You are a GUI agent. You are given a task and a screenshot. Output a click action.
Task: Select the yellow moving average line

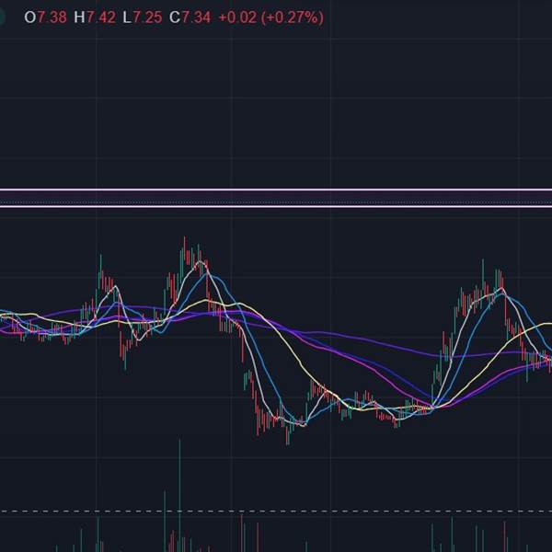point(293,349)
